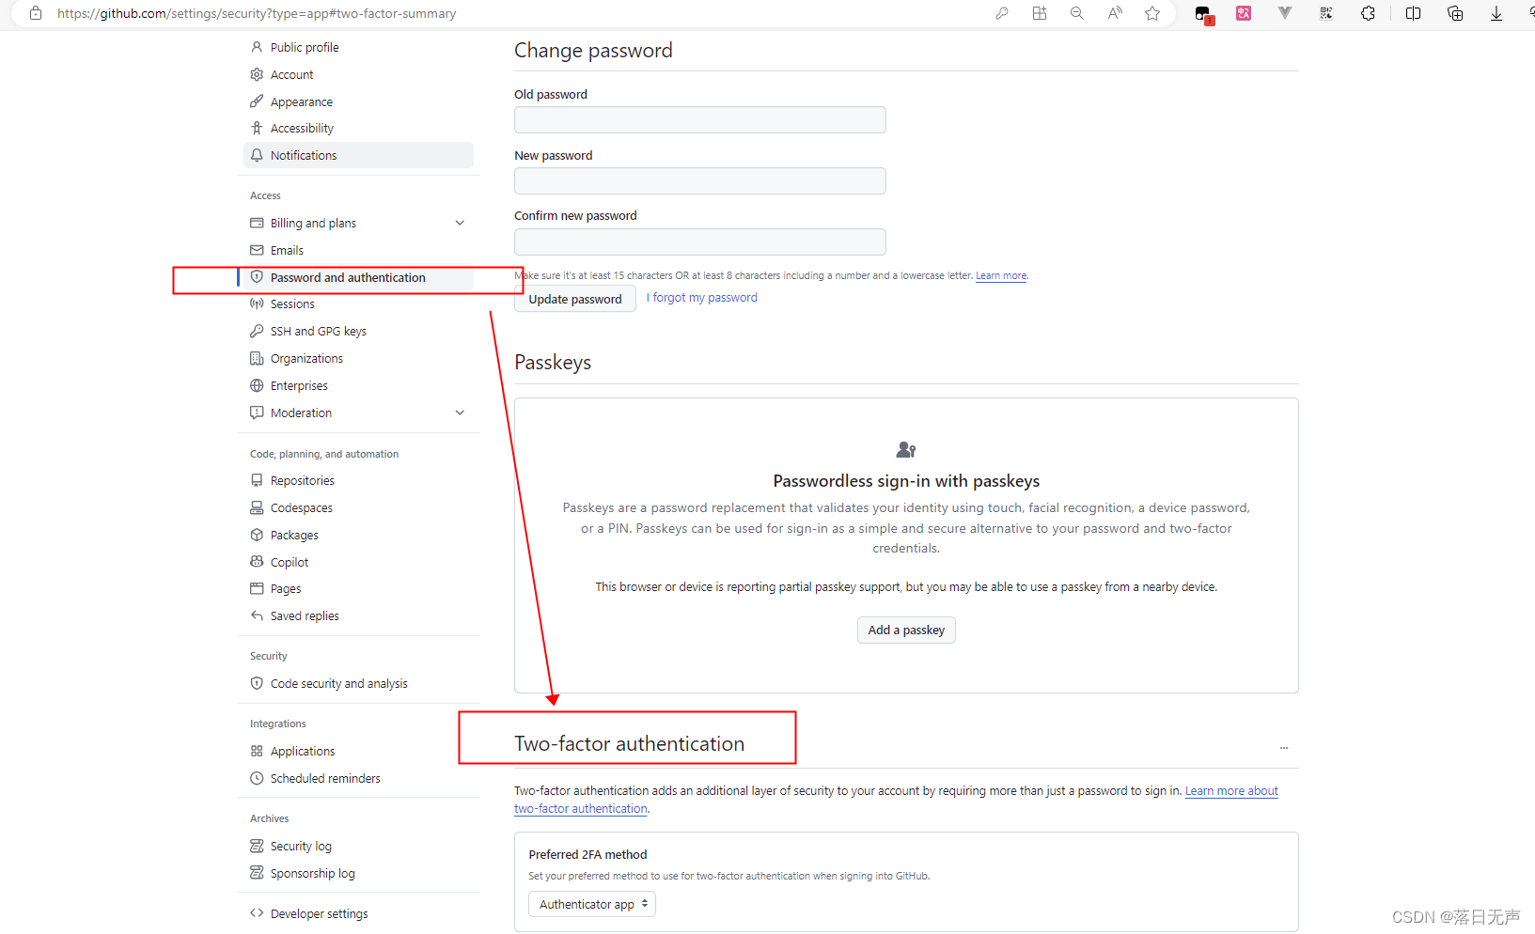This screenshot has width=1535, height=934.
Task: Click the Packages box icon
Action: pyautogui.click(x=257, y=535)
